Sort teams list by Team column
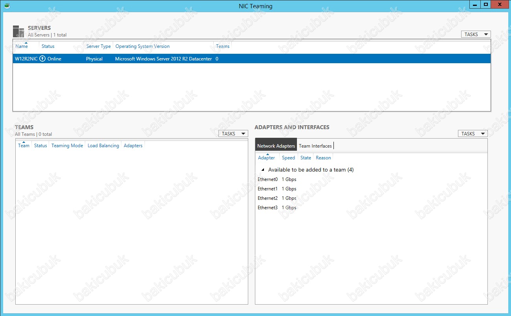This screenshot has width=511, height=316. point(24,146)
